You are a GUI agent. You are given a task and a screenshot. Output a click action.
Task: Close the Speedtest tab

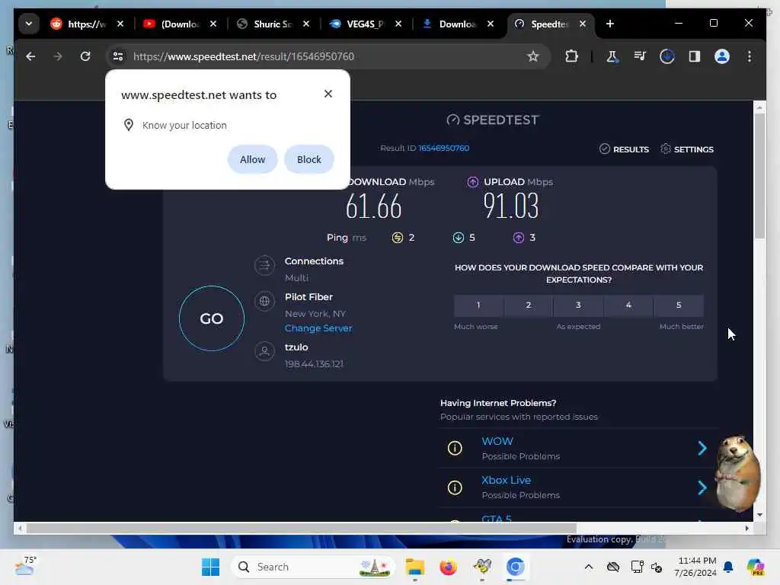[x=583, y=24]
